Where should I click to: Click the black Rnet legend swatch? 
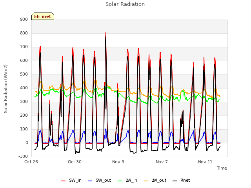tap(175, 181)
